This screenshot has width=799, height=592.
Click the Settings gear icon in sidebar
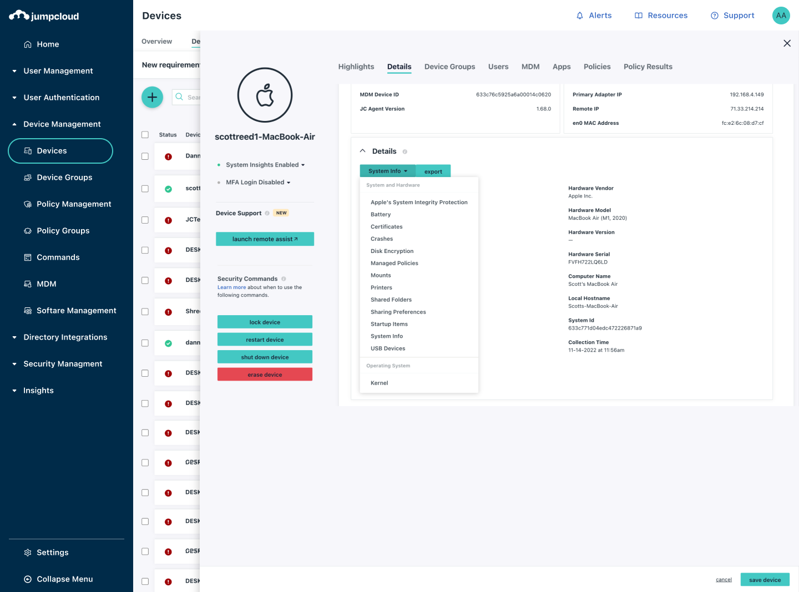[28, 553]
